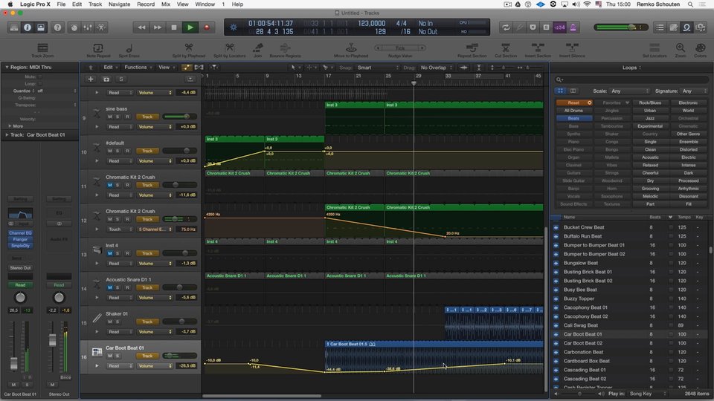The height and width of the screenshot is (401, 714).
Task: Open the Drag No Overlap dropdown
Action: pyautogui.click(x=437, y=68)
